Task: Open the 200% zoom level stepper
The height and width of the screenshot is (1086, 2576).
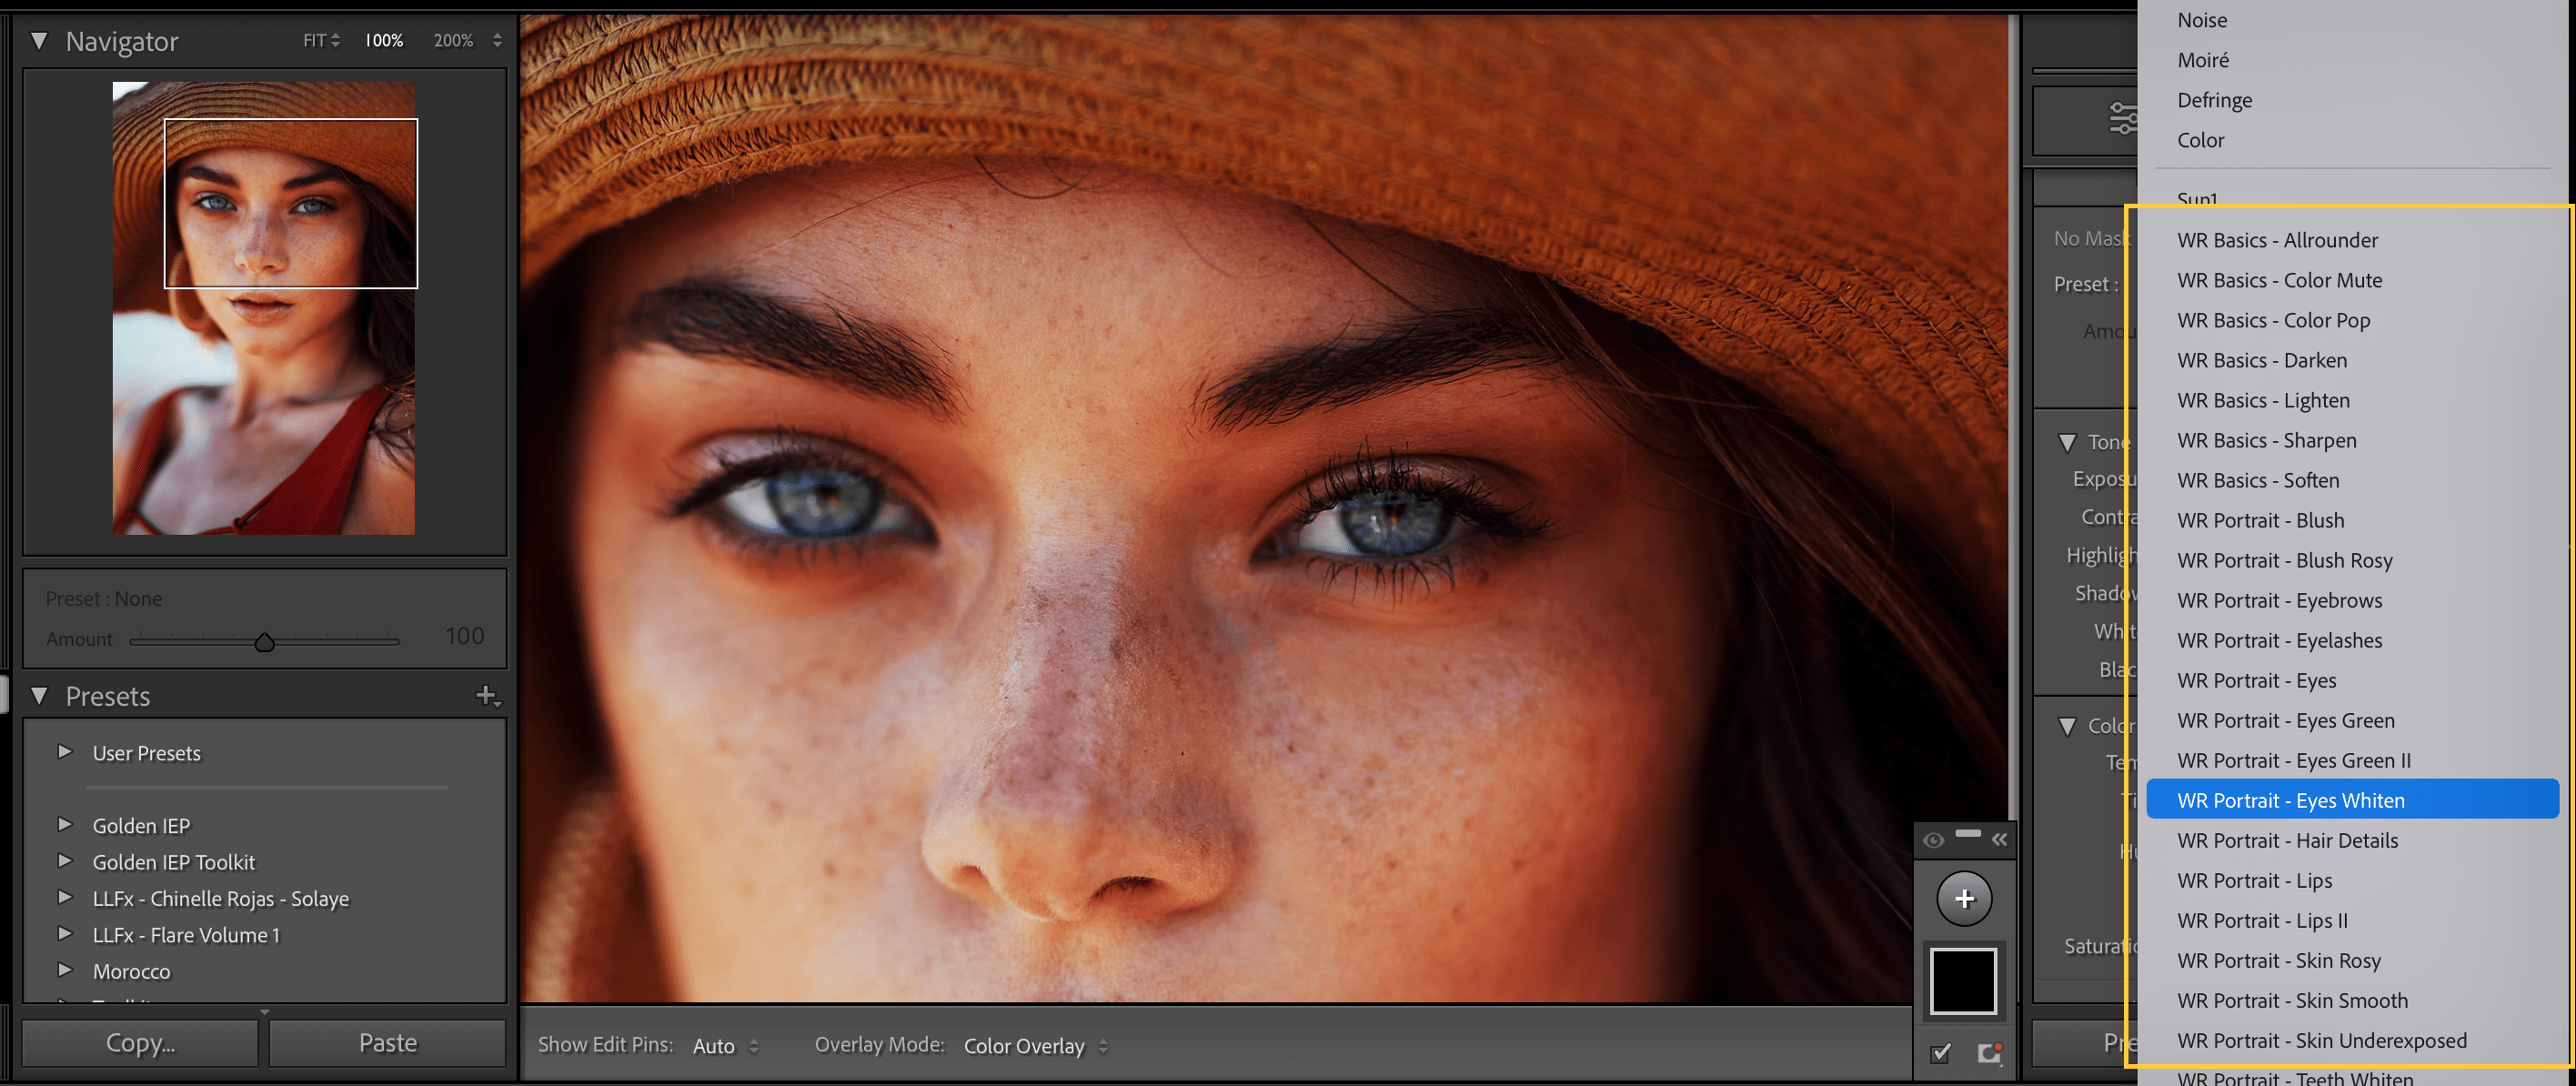Action: coord(497,41)
